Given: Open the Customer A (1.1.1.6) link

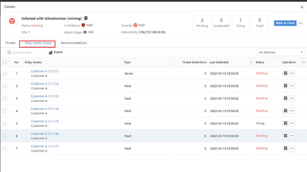Looking at the screenshot, I should (45, 134).
